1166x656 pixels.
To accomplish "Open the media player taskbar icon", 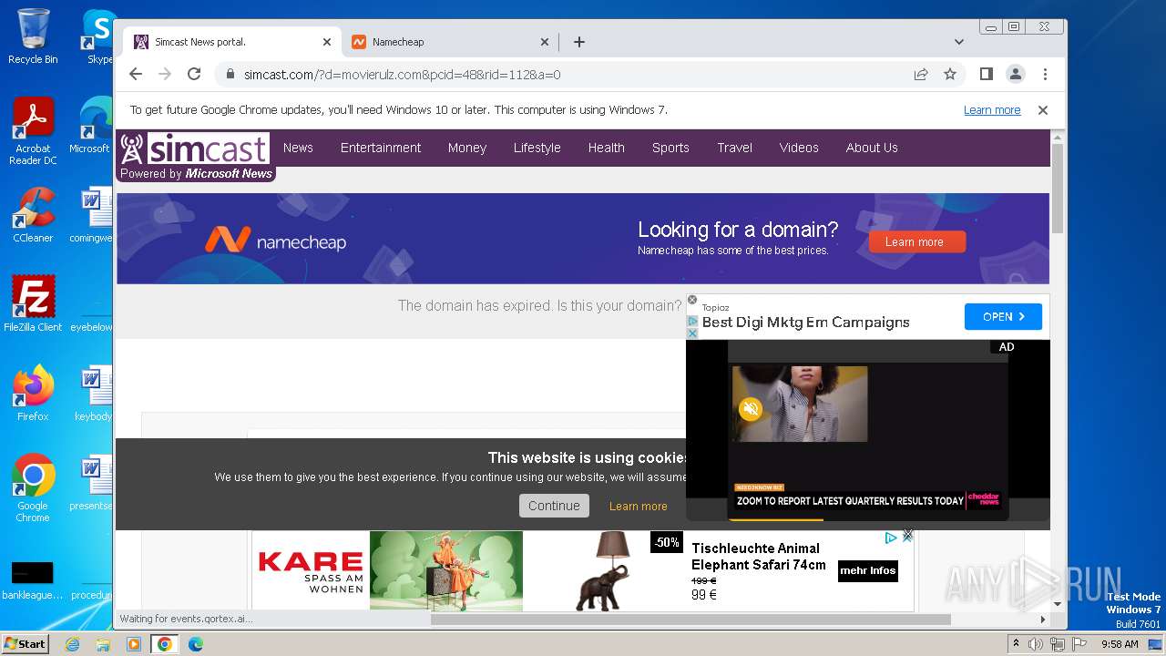I will (x=134, y=644).
